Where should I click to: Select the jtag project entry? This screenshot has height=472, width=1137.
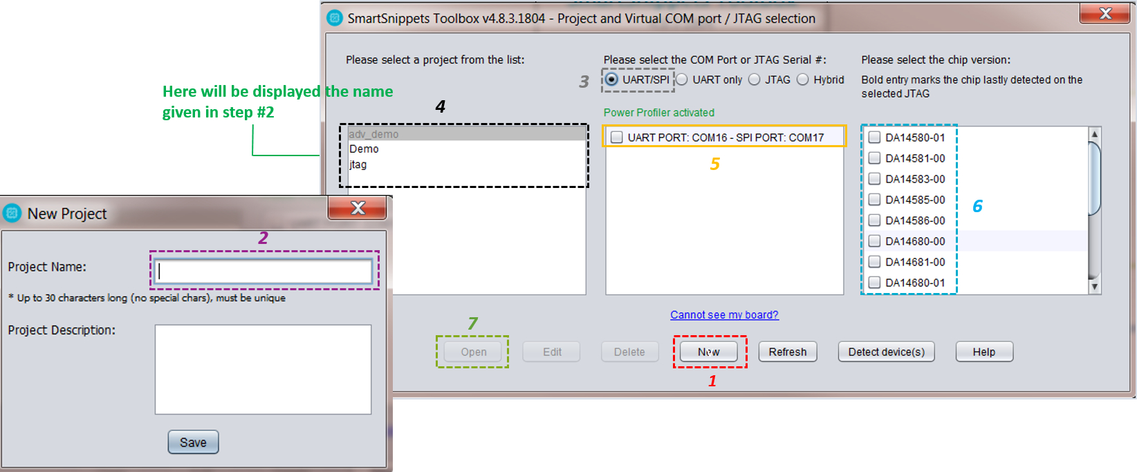coord(358,164)
